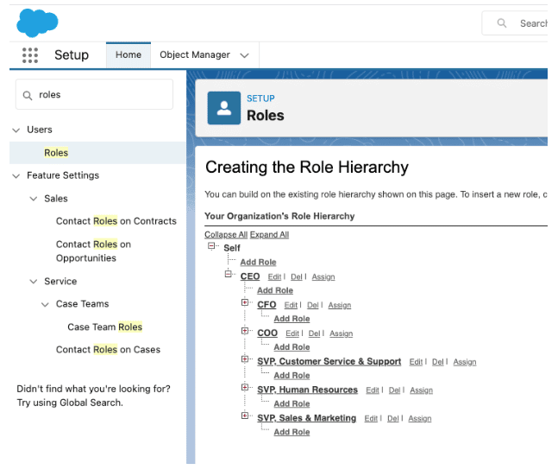This screenshot has width=558, height=476.
Task: Click the Expand All link
Action: coord(269,235)
